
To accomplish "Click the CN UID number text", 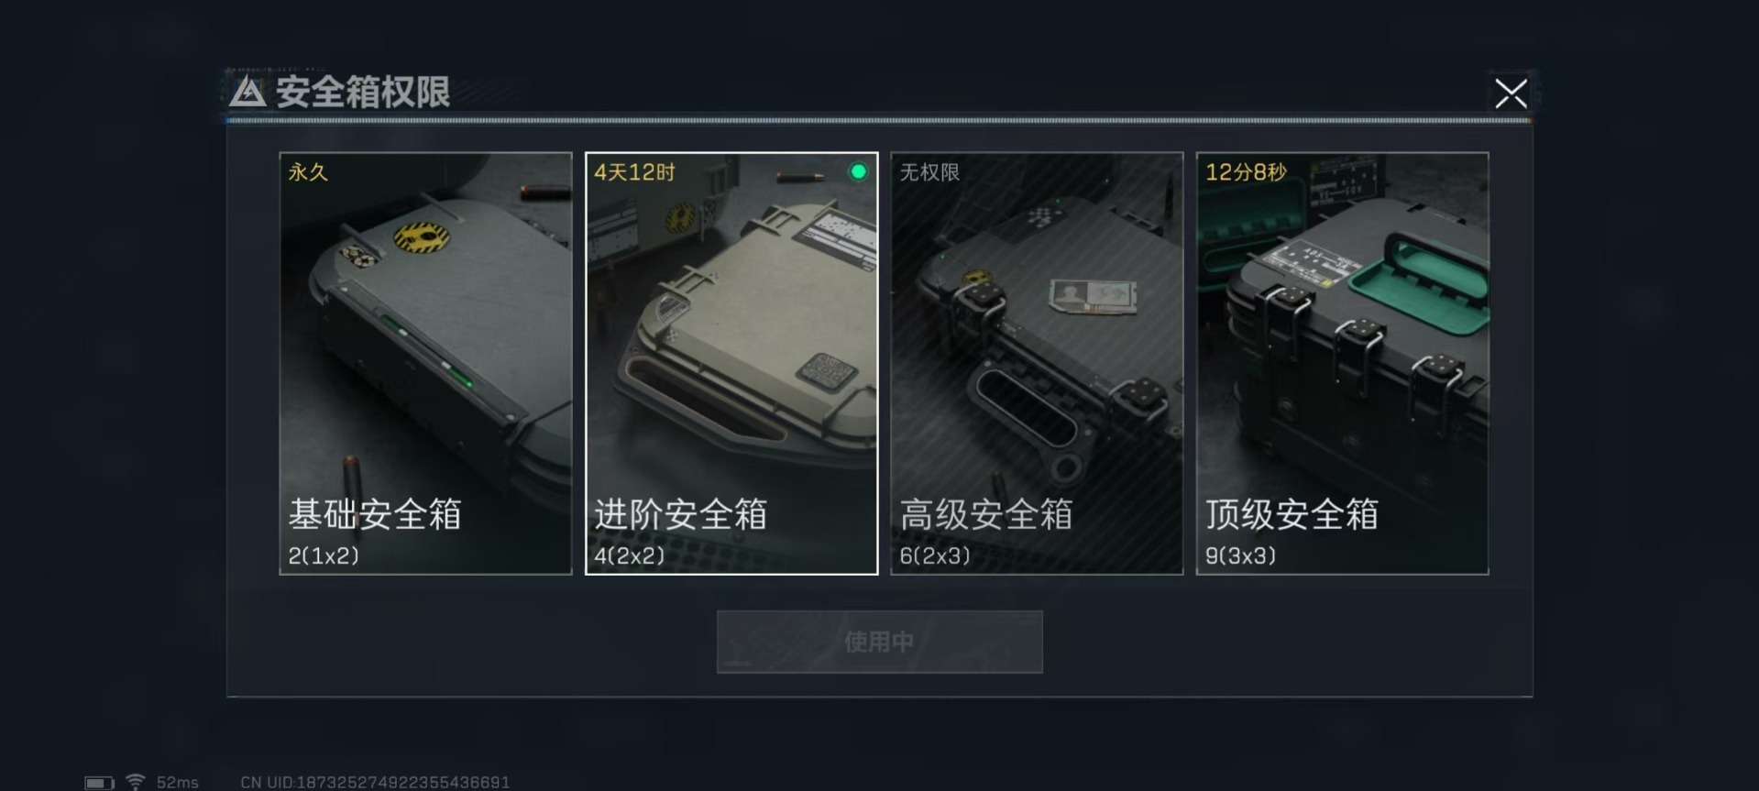I will 375,782.
